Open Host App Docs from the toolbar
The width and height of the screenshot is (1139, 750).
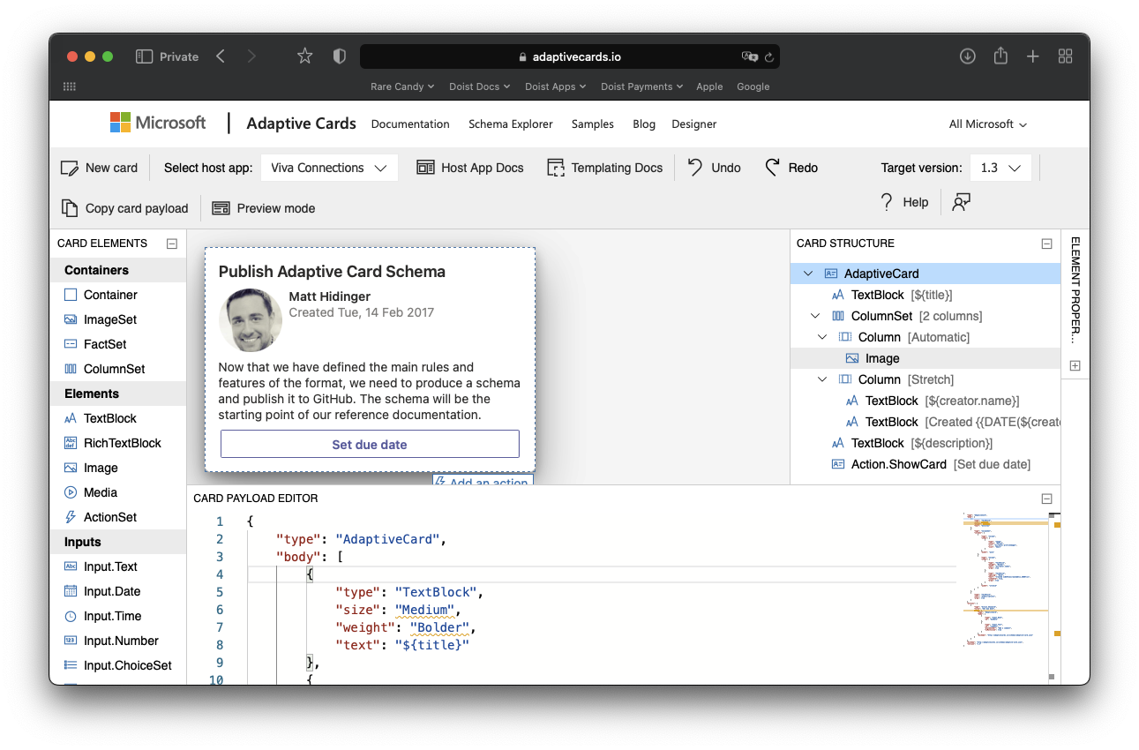tap(470, 167)
